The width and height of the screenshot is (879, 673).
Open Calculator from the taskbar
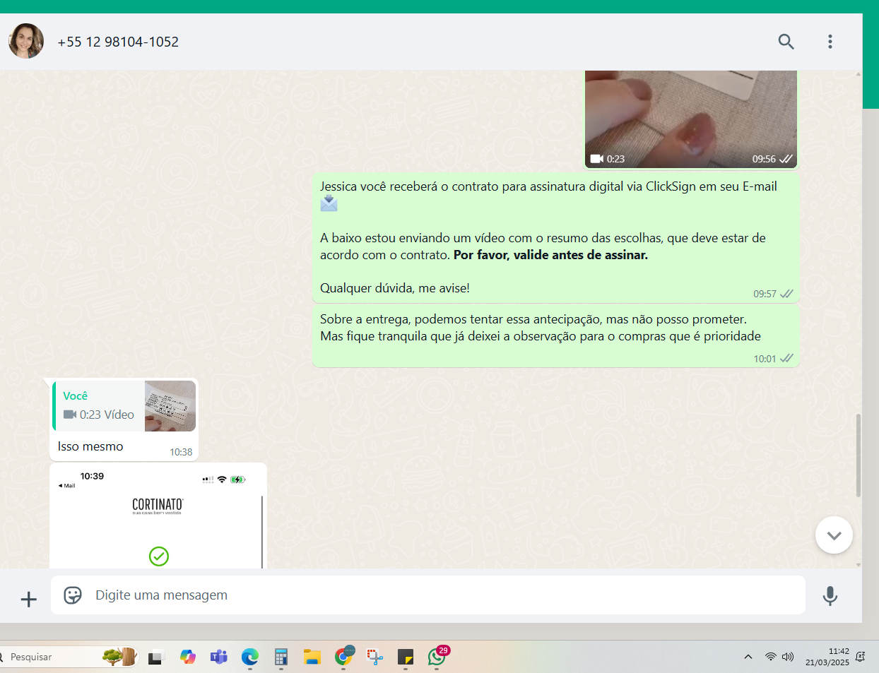(x=281, y=657)
